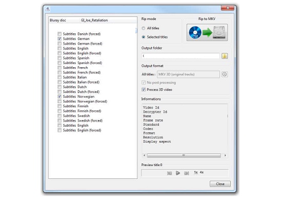Viewport: 282px width, 203px height.
Task: Click the Decrypter Id info line
Action: pos(155,112)
